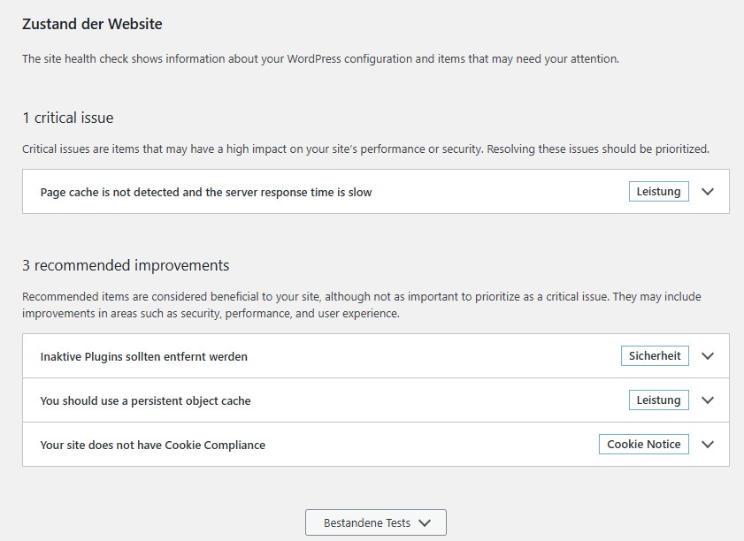Open 'Your site does not have Cookie Compliance' title
The image size is (744, 541).
pyautogui.click(x=153, y=446)
